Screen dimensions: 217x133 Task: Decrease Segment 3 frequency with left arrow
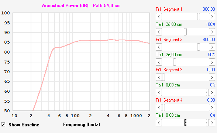pyautogui.click(x=159, y=77)
